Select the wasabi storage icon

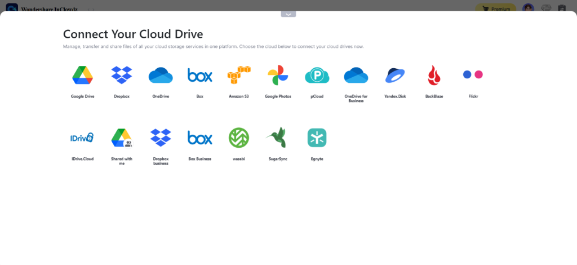(239, 138)
